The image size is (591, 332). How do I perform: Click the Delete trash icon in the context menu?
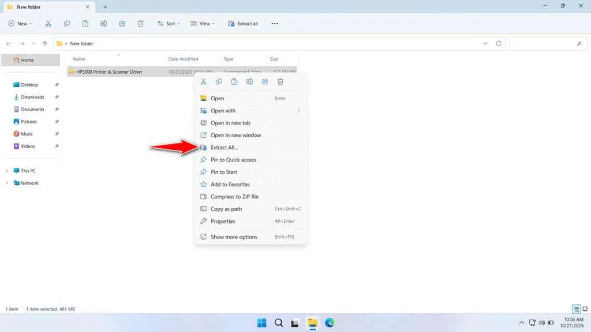click(280, 81)
